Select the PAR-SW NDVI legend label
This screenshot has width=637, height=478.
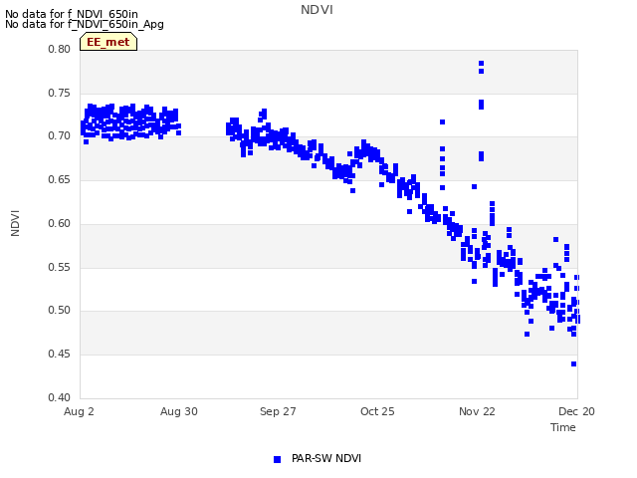[326, 458]
